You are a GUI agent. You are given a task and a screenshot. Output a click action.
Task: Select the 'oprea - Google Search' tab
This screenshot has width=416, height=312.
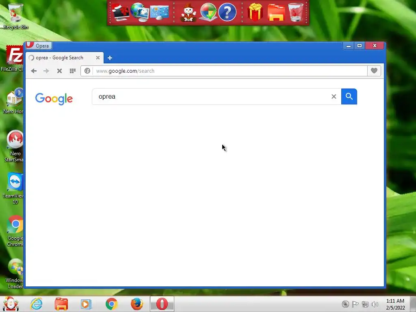point(65,58)
